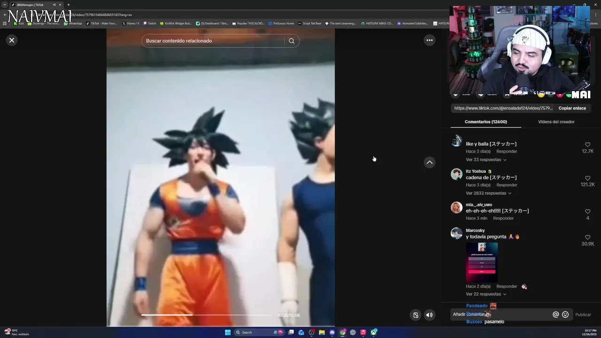Open Apple Music from taskbar
601x338 pixels.
[363, 332]
